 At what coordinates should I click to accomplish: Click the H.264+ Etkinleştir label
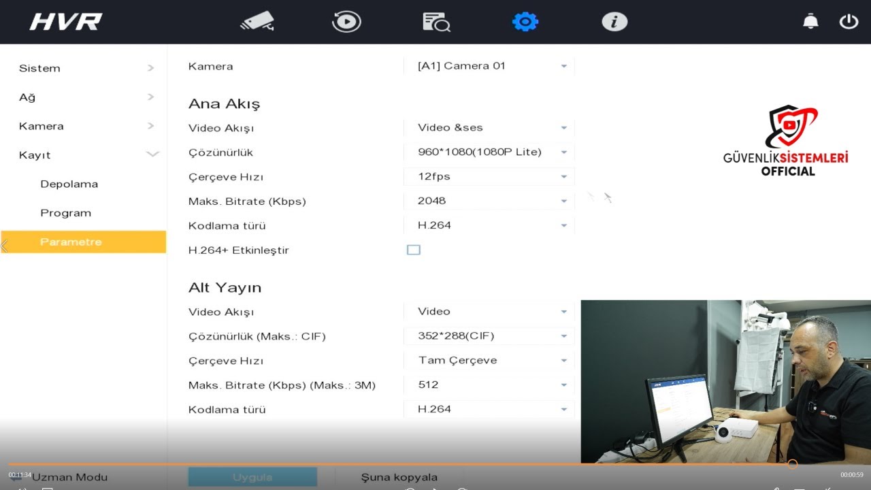(x=239, y=250)
